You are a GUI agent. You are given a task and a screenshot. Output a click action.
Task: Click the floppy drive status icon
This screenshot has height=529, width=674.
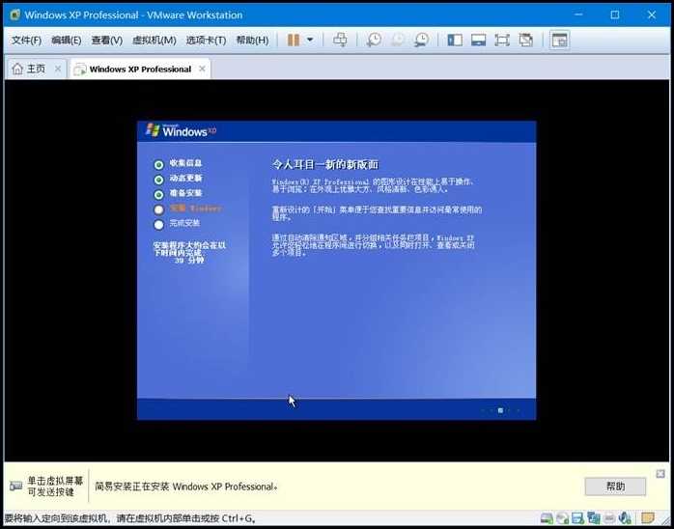click(577, 518)
